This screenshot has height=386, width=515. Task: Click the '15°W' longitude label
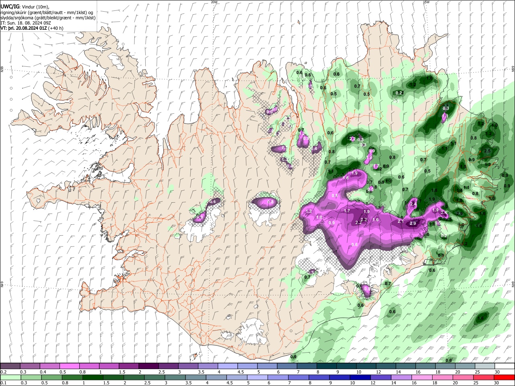[x=426, y=2]
